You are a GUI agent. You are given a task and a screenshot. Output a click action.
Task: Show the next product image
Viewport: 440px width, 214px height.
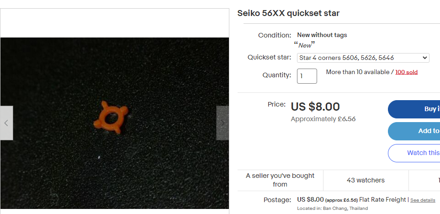coord(223,123)
